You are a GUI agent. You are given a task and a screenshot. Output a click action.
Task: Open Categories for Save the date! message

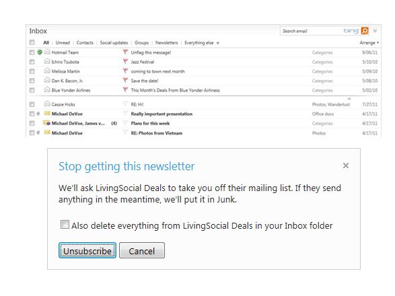322,81
